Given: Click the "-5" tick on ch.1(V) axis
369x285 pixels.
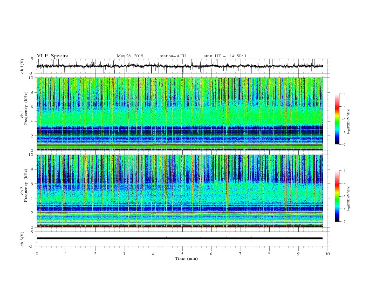Looking at the screenshot, I should click(x=32, y=74).
